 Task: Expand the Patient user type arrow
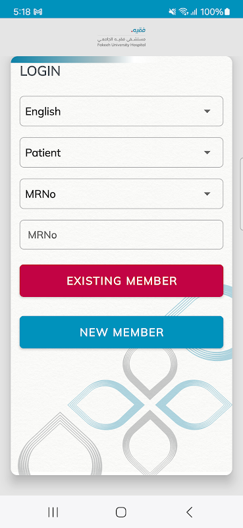tap(207, 152)
